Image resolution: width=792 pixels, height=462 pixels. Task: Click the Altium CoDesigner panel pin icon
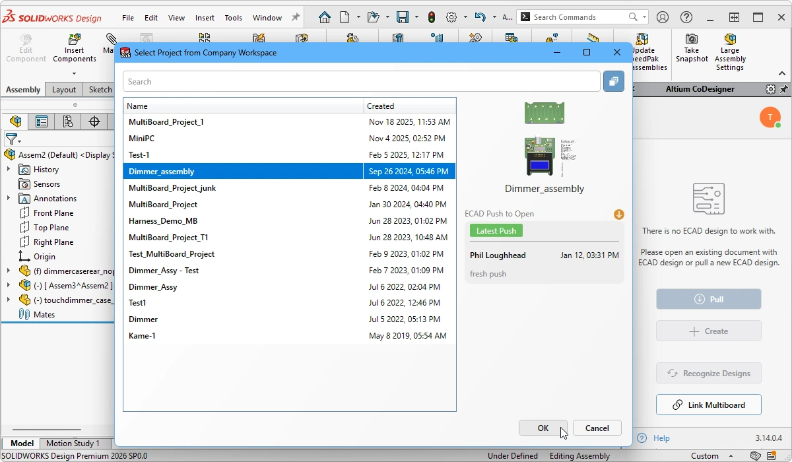[784, 89]
